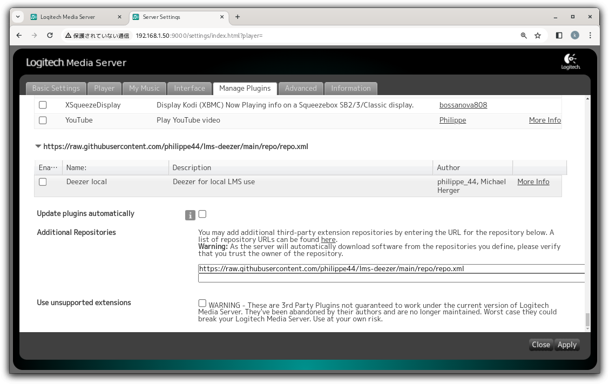Toggle Update plugins automatically checkbox
Viewport: 609px width, 384px height.
pos(202,214)
